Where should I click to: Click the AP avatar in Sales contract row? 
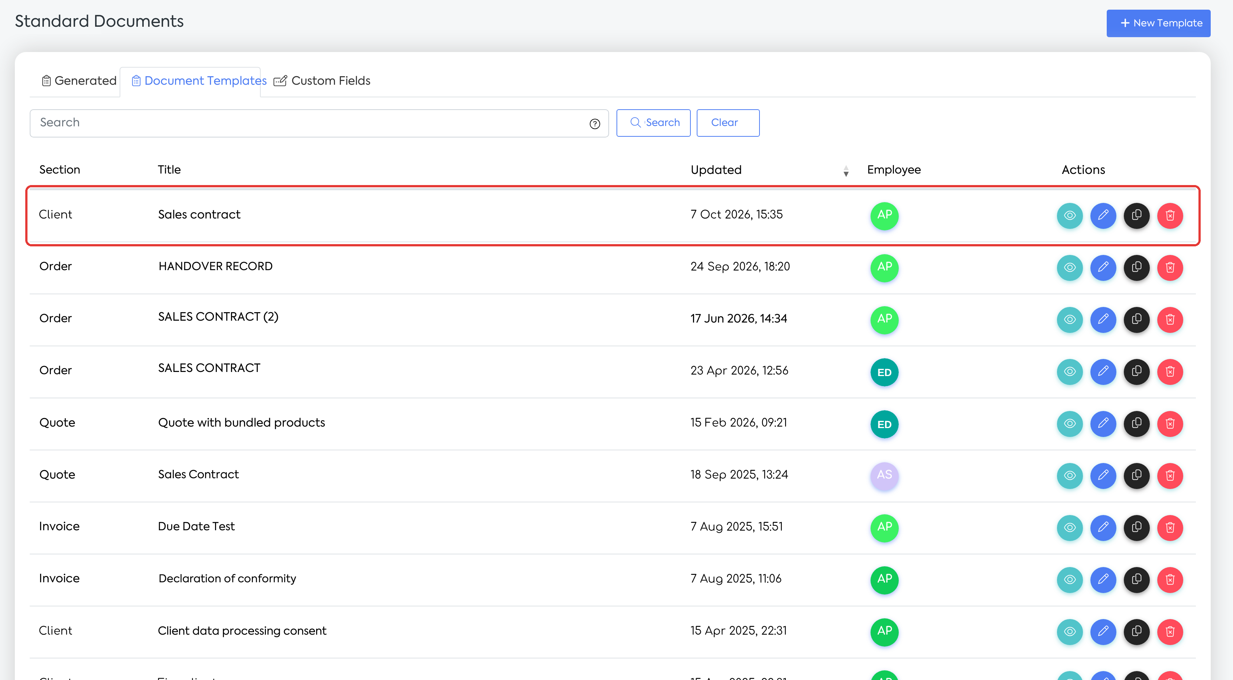click(885, 216)
